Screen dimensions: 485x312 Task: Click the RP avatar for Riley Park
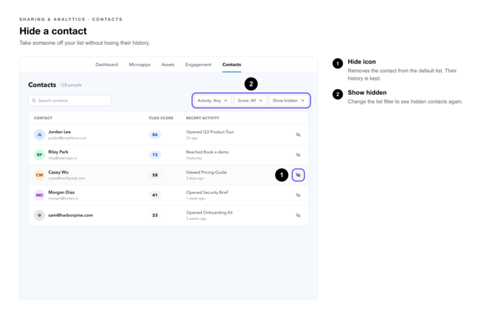(x=39, y=155)
